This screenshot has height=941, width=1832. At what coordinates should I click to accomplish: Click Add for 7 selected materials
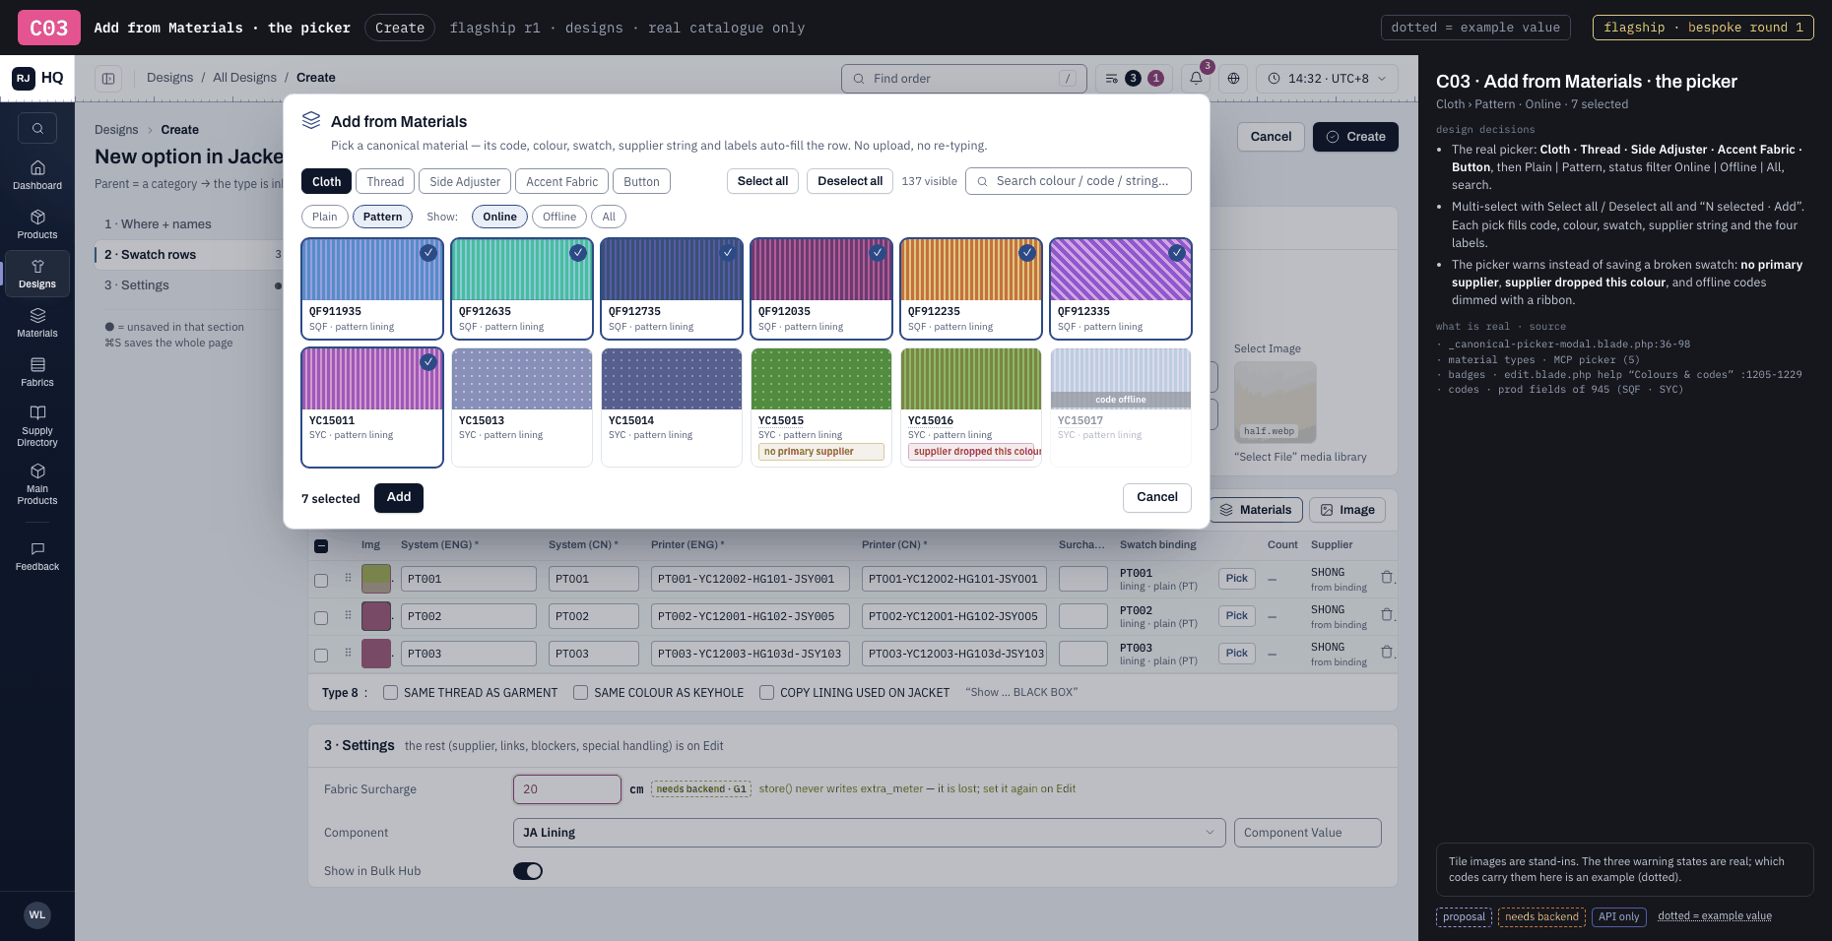click(399, 498)
